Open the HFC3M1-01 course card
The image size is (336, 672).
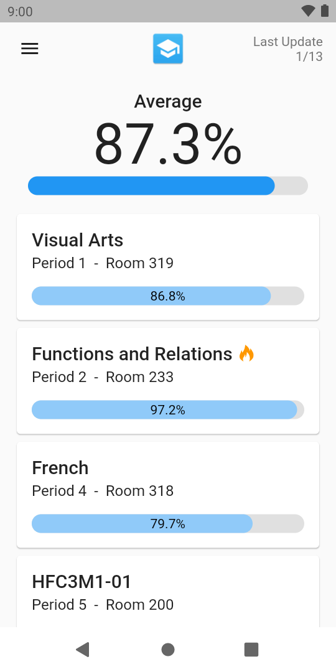(168, 592)
